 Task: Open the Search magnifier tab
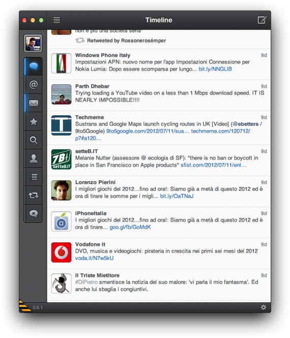[34, 140]
